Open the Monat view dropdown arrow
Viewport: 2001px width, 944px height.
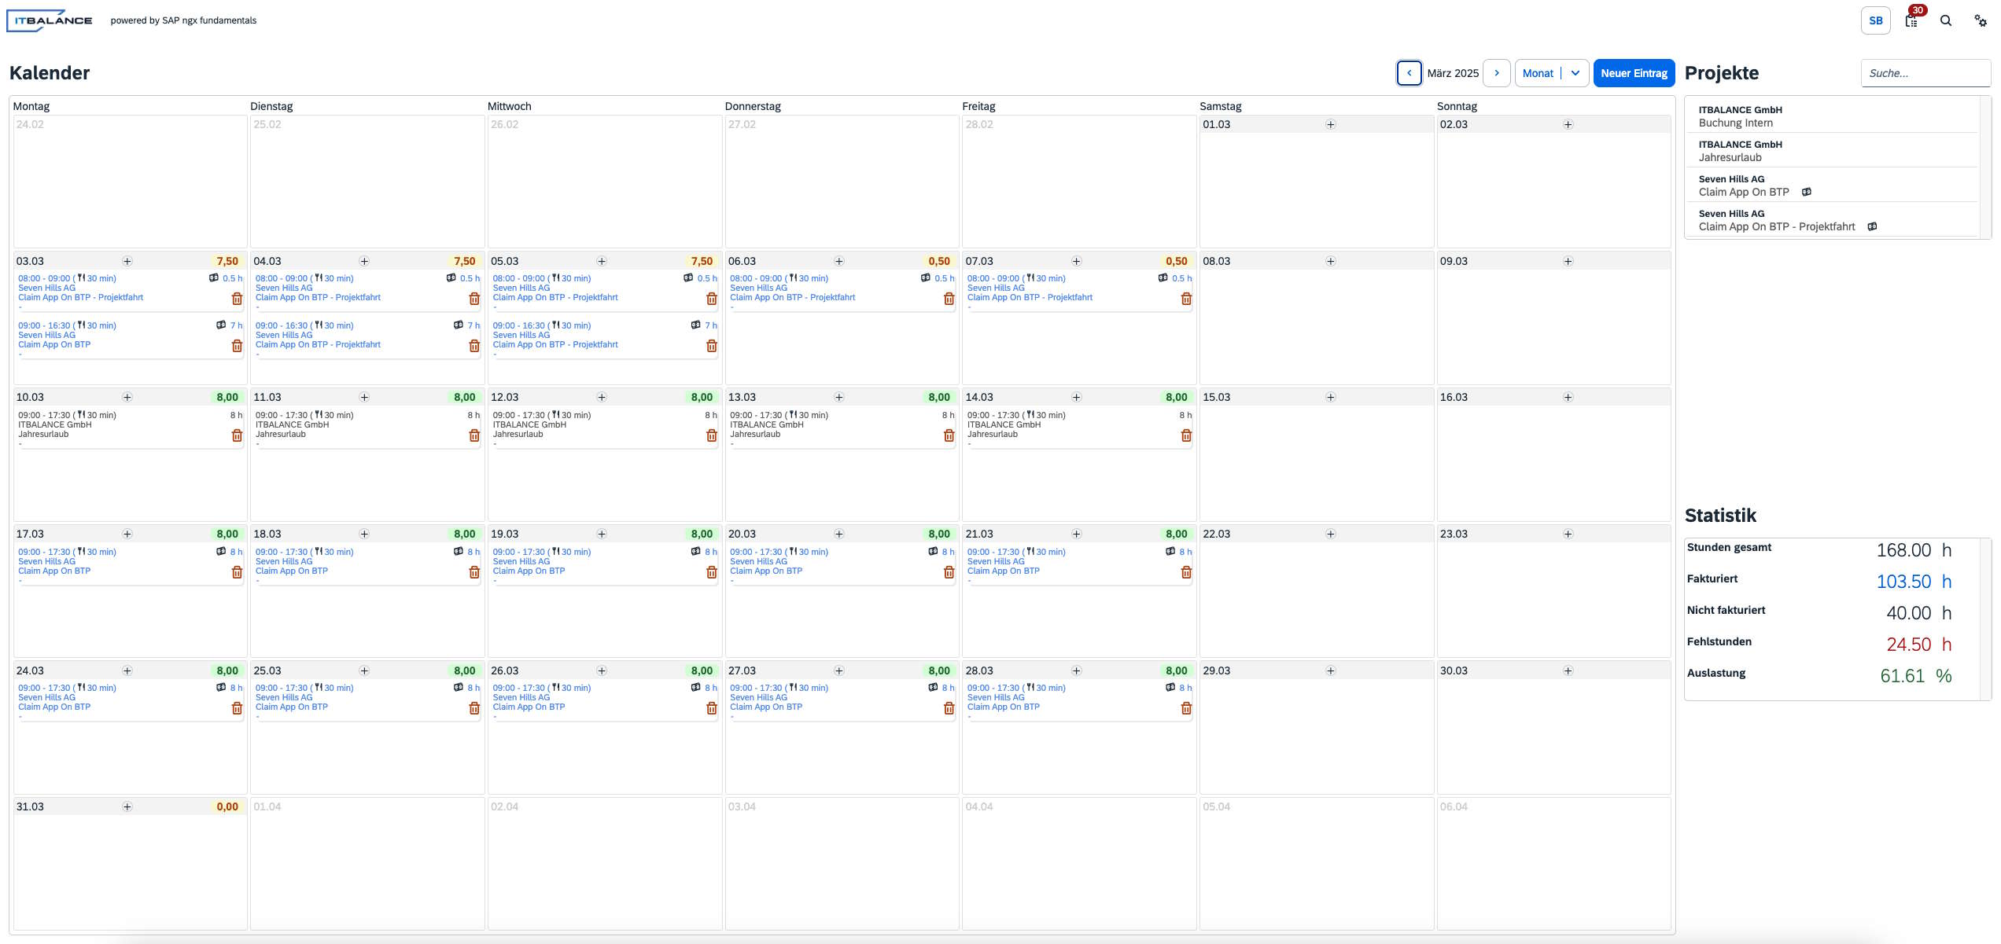[1575, 73]
